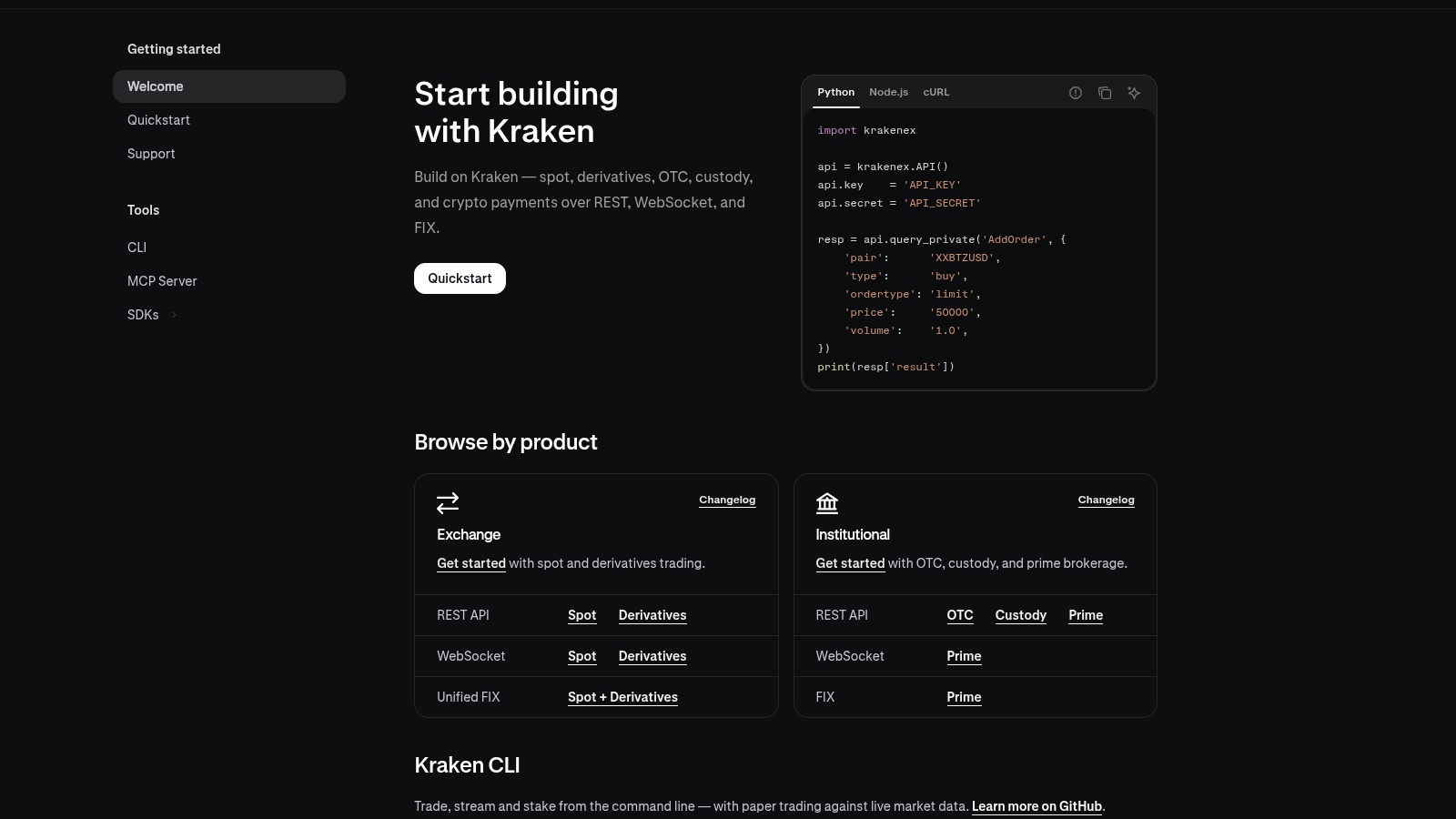Click the Institutional bank building icon
Image resolution: width=1456 pixels, height=819 pixels.
pos(827,502)
